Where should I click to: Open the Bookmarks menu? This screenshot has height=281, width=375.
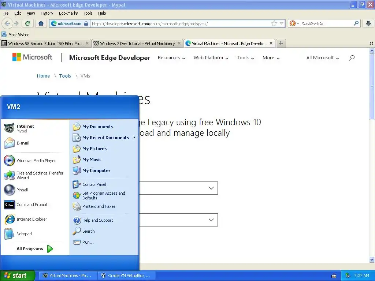[x=68, y=14]
